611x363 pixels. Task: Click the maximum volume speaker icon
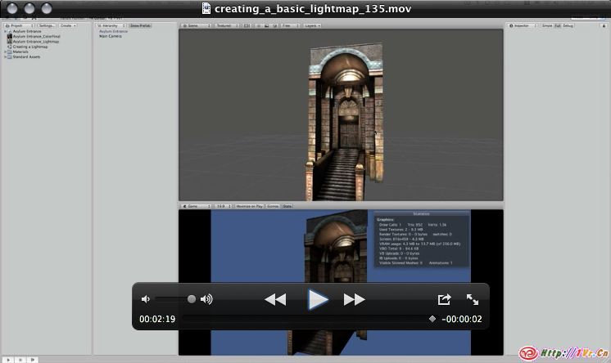(x=206, y=300)
